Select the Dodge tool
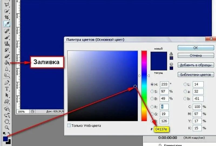The height and width of the screenshot is (146, 216). click(x=6, y=75)
